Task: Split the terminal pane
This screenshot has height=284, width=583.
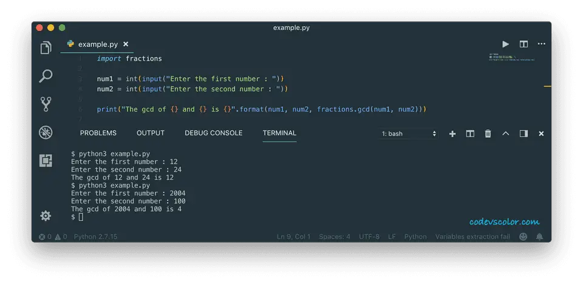Action: 470,134
